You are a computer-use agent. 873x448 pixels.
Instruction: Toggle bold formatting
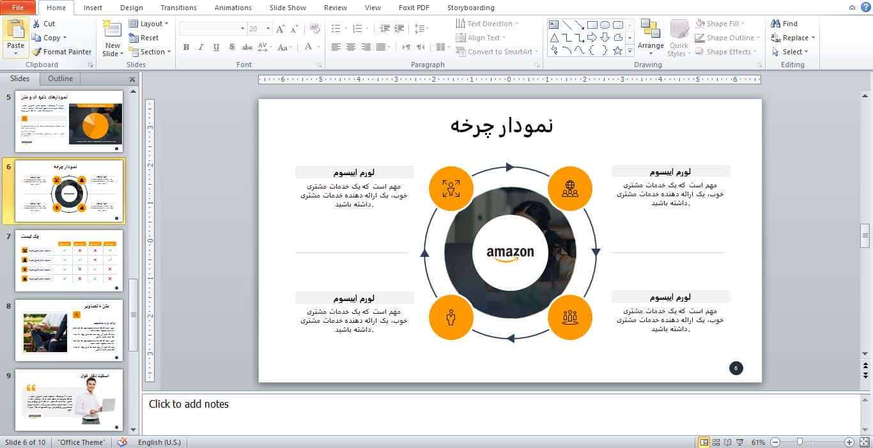point(186,47)
